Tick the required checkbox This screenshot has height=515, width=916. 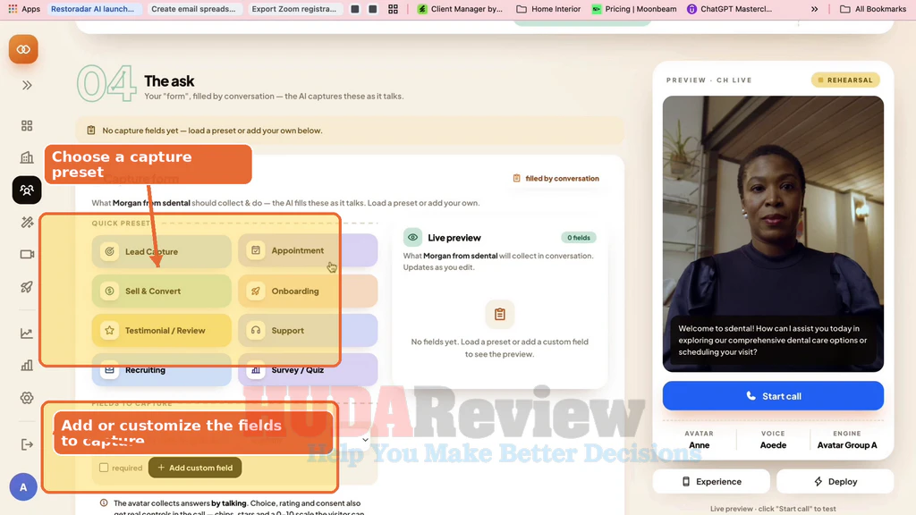click(x=104, y=468)
